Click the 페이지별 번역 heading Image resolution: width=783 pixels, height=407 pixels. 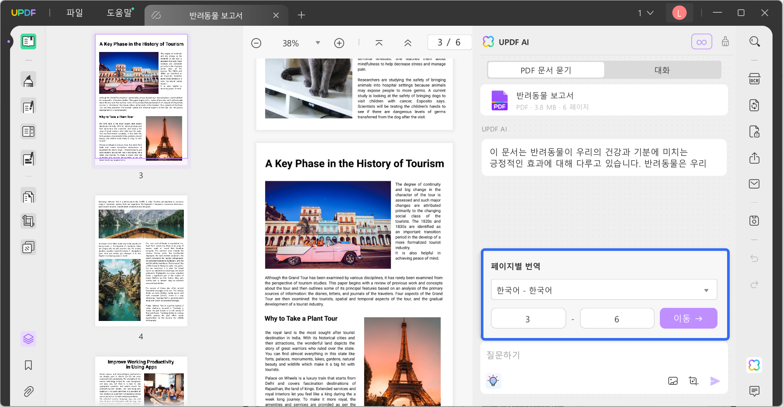click(x=515, y=266)
